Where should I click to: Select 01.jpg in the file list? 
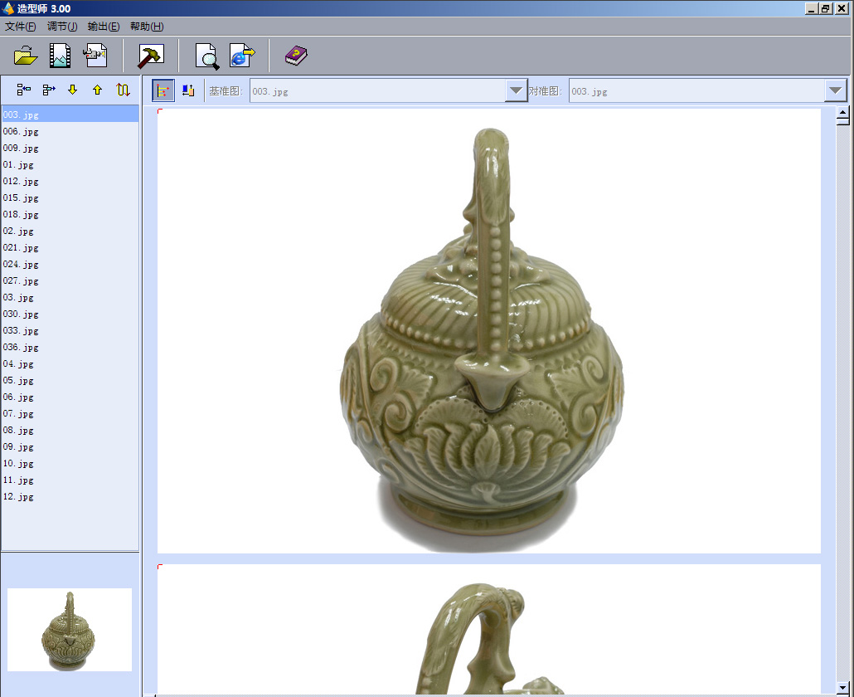[70, 164]
